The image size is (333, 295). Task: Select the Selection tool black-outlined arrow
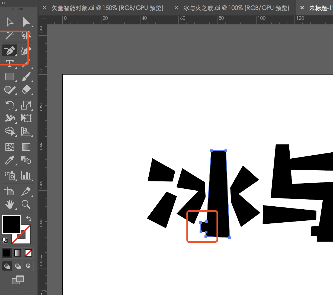click(x=10, y=22)
